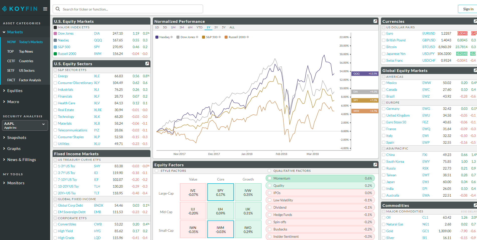The image size is (477, 240).
Task: Open the High Yield ETF link
Action: pyautogui.click(x=65, y=231)
